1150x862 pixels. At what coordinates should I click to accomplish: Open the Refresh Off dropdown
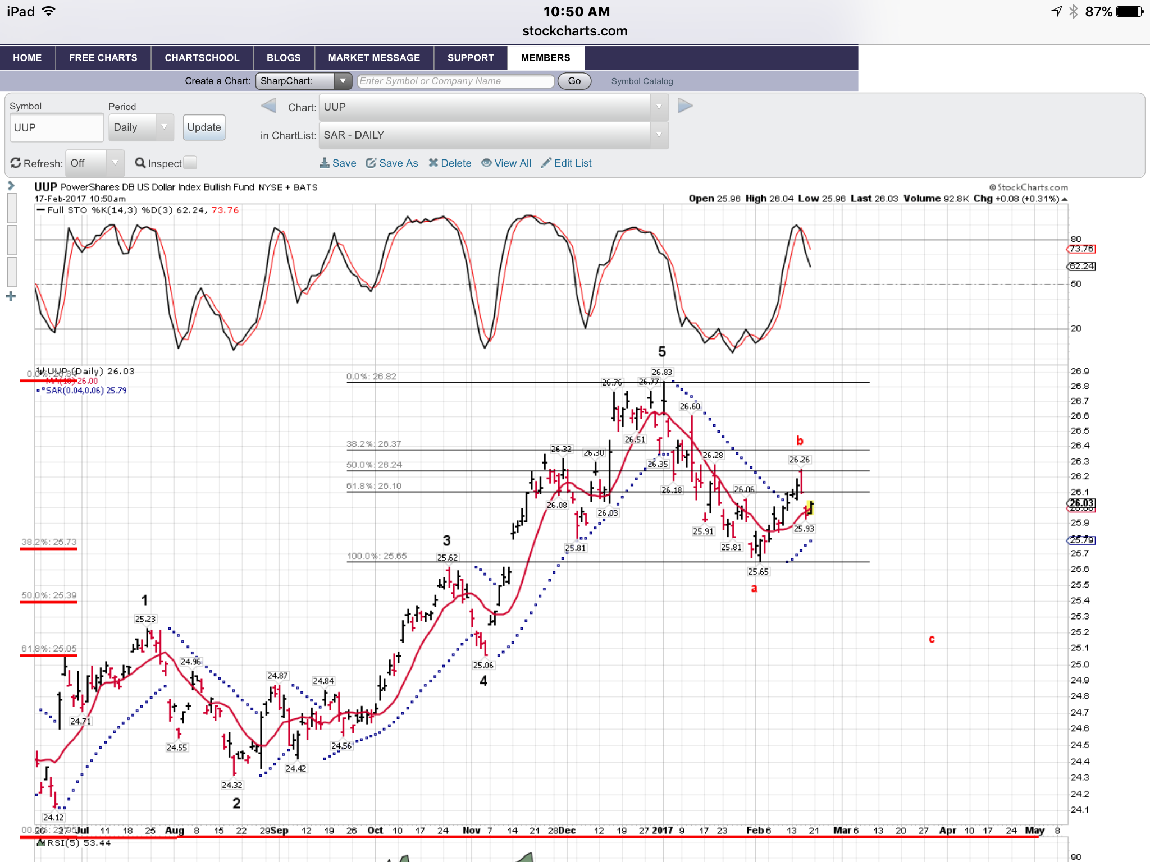point(94,163)
